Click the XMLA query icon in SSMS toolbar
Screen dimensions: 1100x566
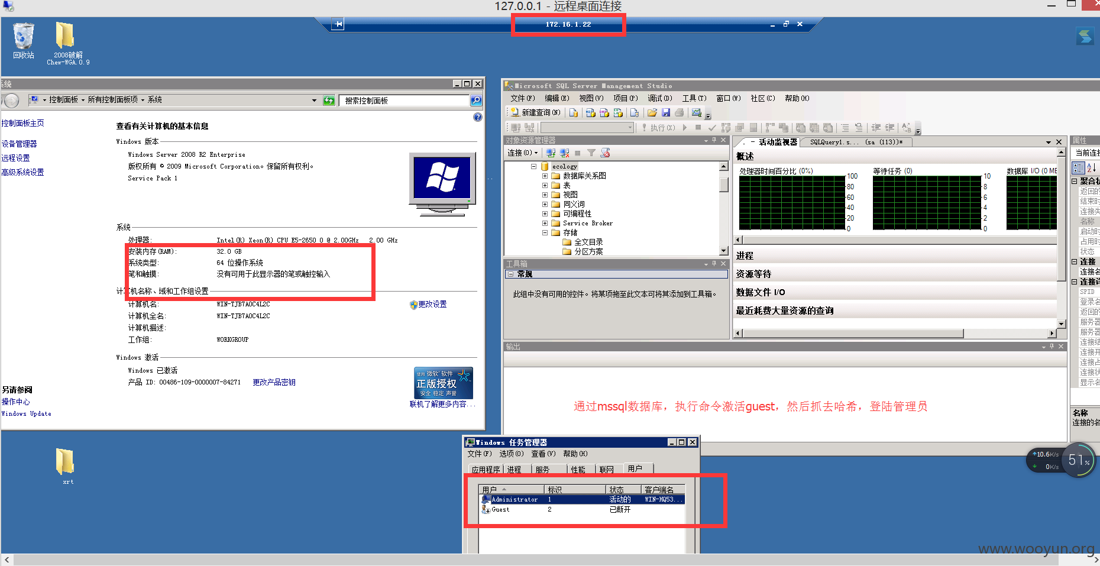618,112
